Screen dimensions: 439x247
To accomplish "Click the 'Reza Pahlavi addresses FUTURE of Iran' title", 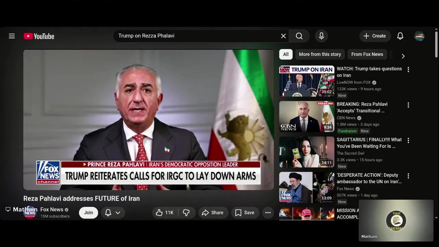I will point(82,199).
